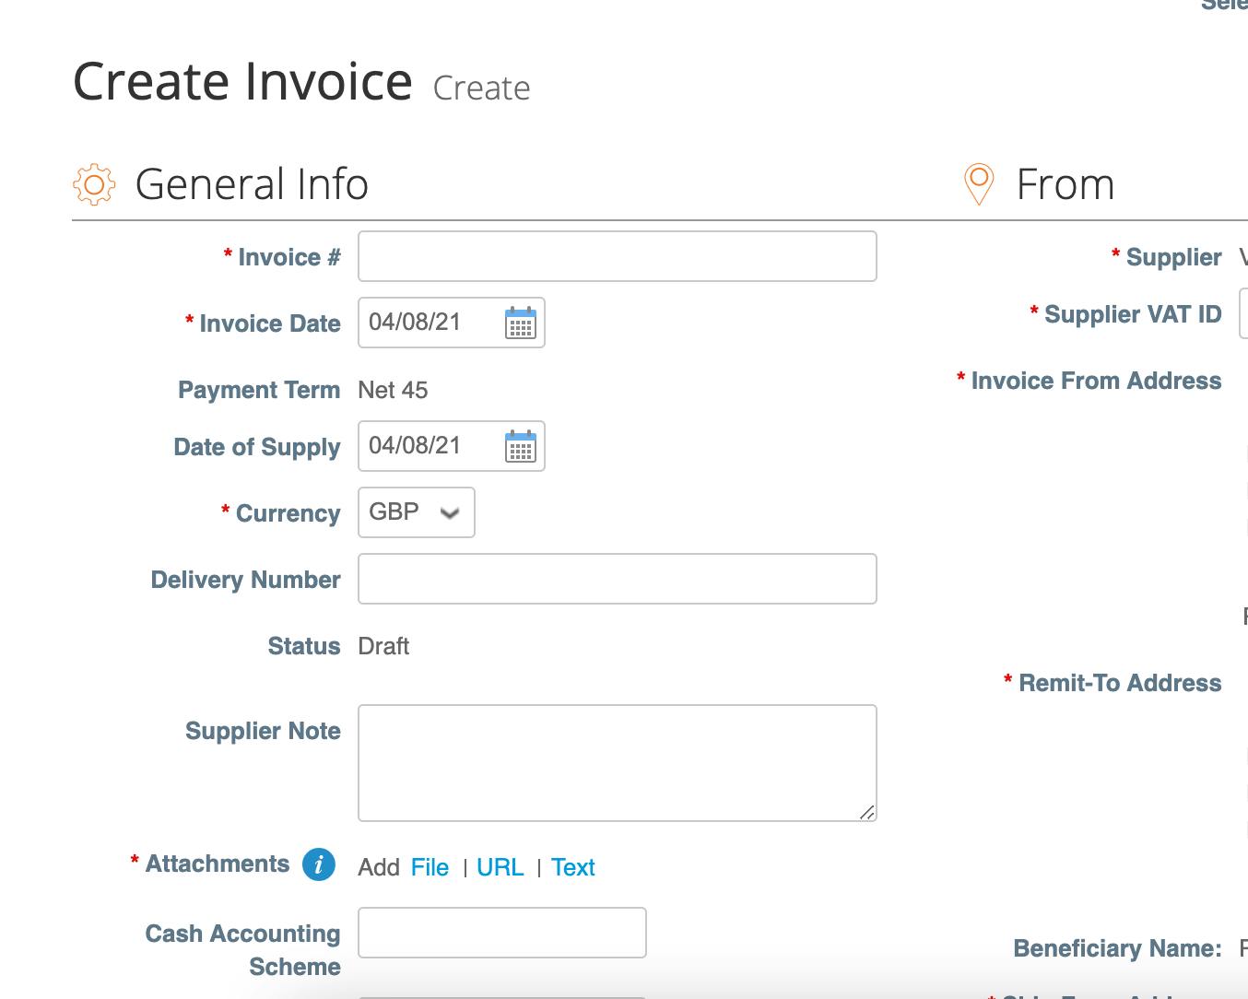Click the From location pin icon
This screenshot has width=1248, height=999.
point(978,183)
